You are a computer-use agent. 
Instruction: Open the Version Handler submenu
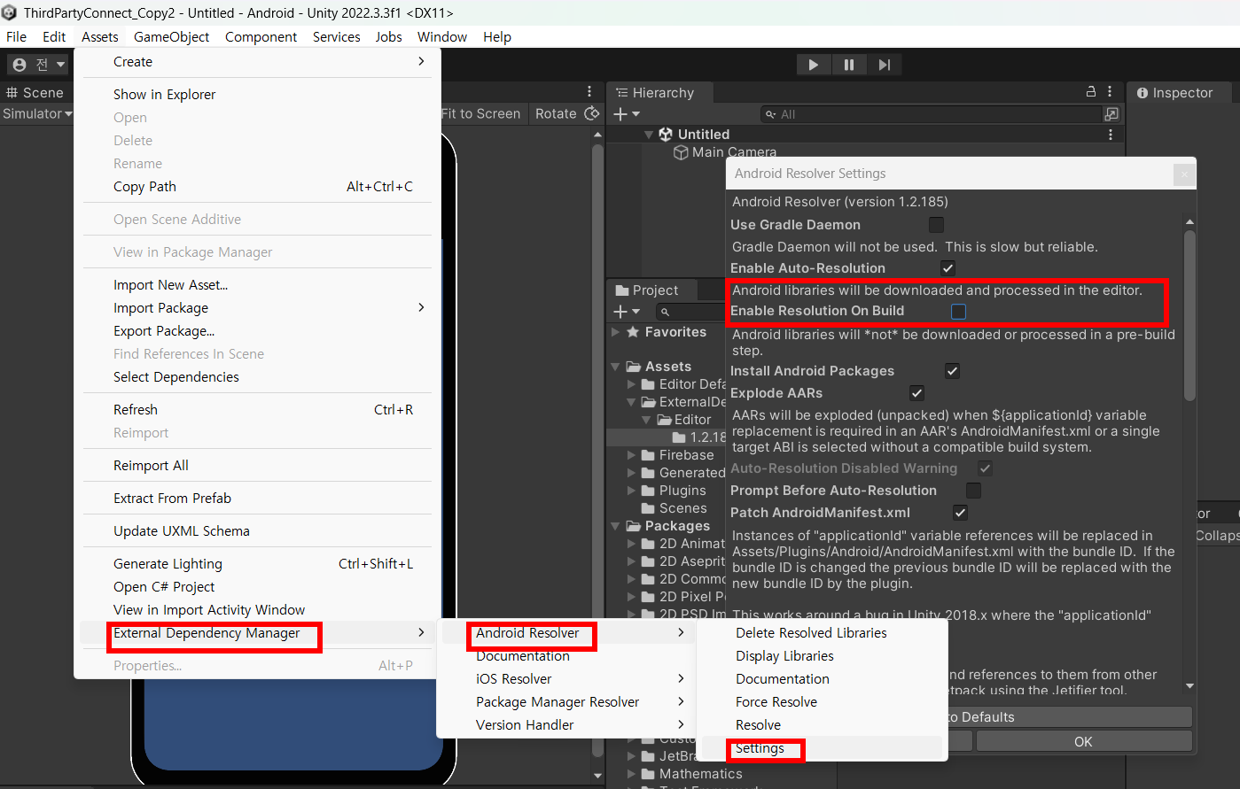(566, 725)
